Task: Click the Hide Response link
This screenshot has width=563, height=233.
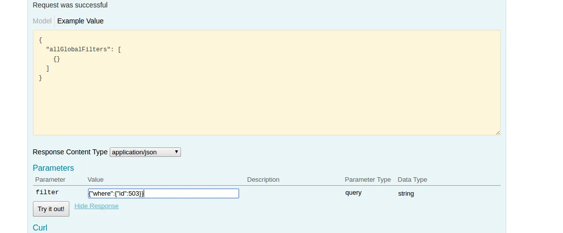Action: 96,206
